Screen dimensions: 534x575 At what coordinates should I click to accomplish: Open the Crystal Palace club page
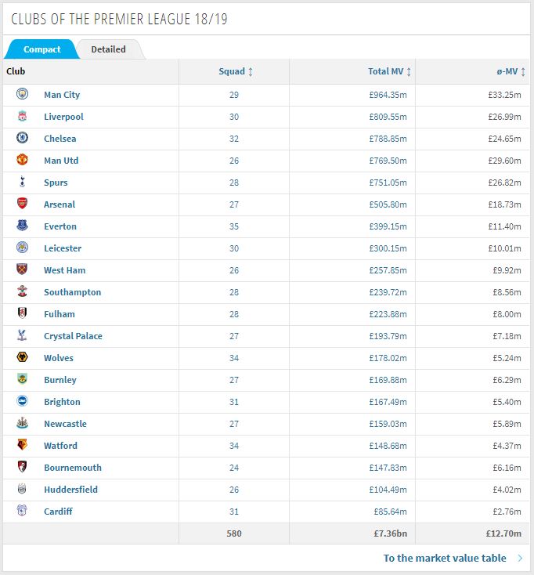(x=73, y=336)
